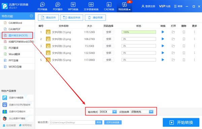Open the PDF转换 top toolbar icon
The height and width of the screenshot is (129, 202).
(x=42, y=6)
